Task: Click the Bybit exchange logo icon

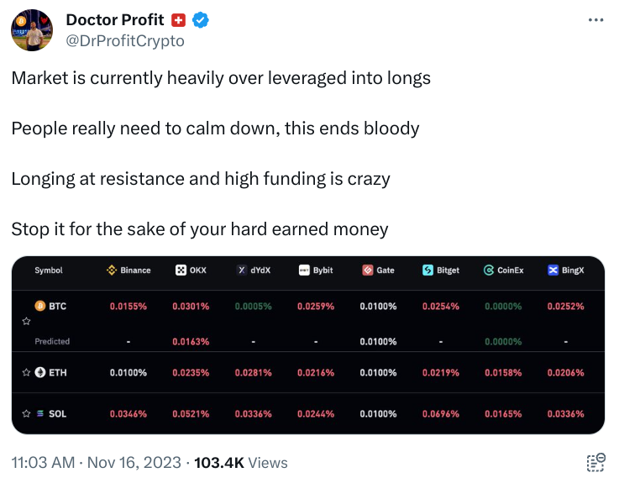Action: pos(304,270)
